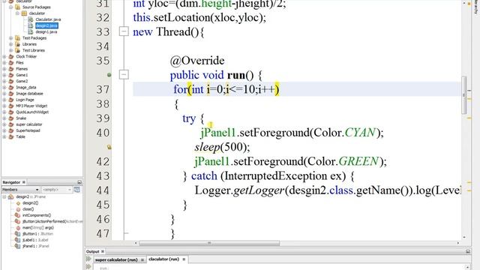Open Claculator.java in the project tree
Image resolution: width=480 pixels, height=270 pixels.
coord(48,19)
